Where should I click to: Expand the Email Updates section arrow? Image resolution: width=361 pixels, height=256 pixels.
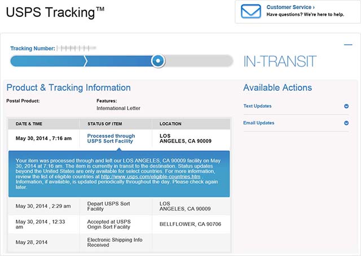tap(346, 123)
